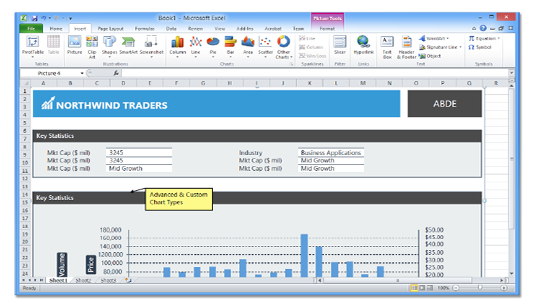Insert an Equation
Viewport: 534px width, 308px height.
tap(484, 38)
